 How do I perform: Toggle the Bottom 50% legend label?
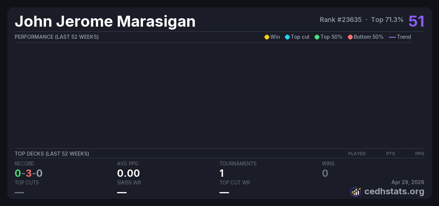[368, 37]
